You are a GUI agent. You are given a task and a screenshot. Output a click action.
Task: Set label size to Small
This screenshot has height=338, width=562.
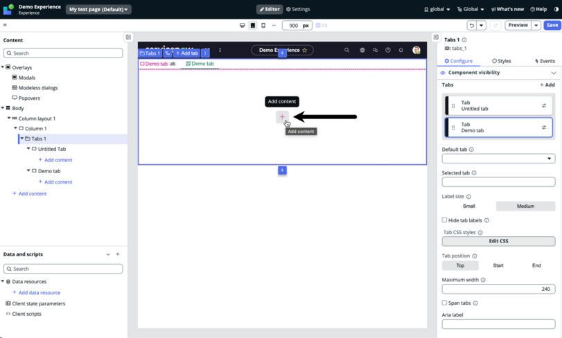(469, 206)
